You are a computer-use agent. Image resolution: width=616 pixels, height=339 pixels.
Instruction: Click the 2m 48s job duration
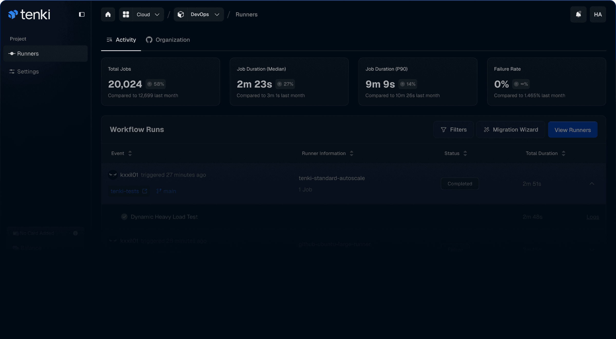pyautogui.click(x=533, y=217)
